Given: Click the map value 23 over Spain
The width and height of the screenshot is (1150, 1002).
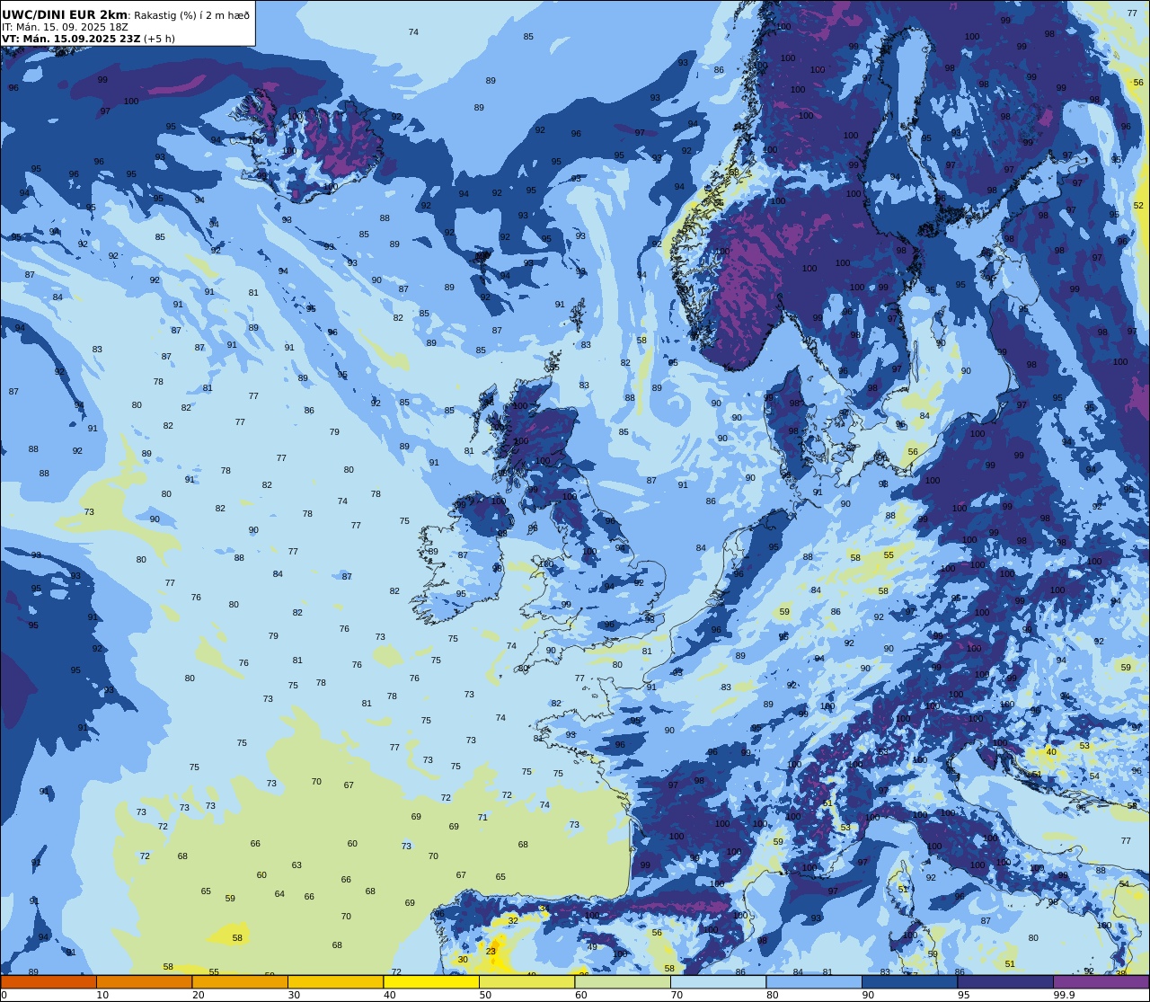Looking at the screenshot, I should click(x=491, y=951).
